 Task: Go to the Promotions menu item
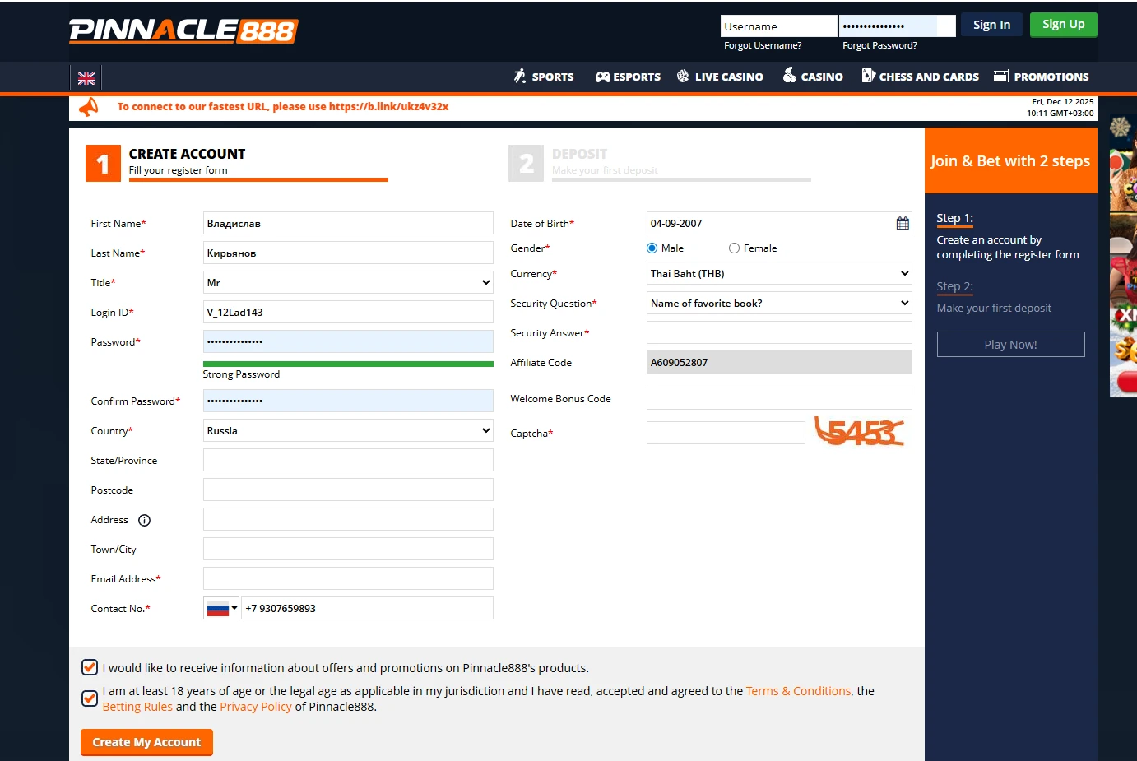(1041, 77)
